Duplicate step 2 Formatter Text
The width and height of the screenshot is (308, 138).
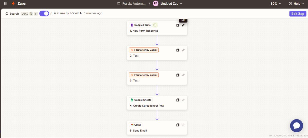click(178, 50)
